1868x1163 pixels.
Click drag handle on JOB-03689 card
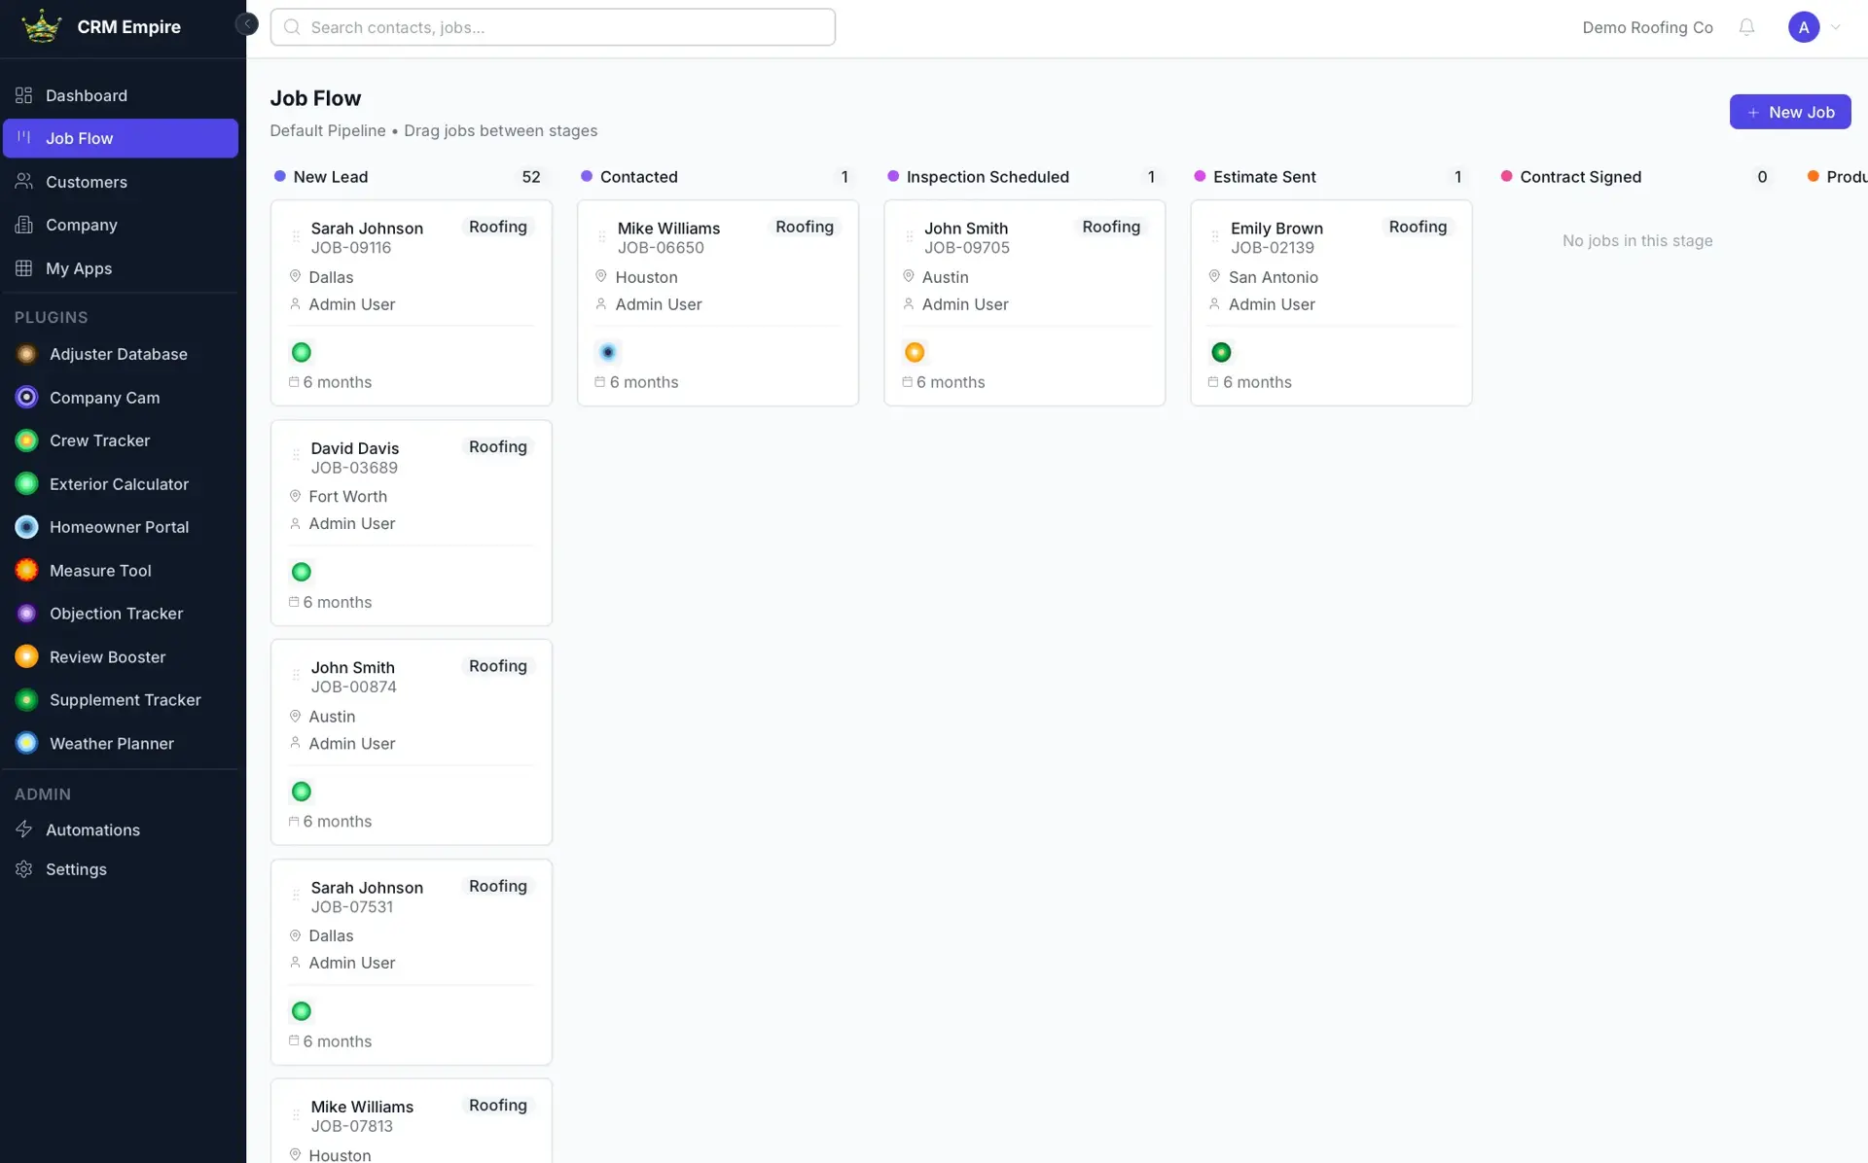[x=296, y=455]
